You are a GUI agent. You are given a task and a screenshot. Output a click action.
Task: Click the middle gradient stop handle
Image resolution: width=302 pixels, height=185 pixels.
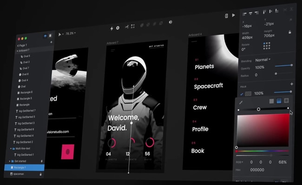click(x=258, y=109)
